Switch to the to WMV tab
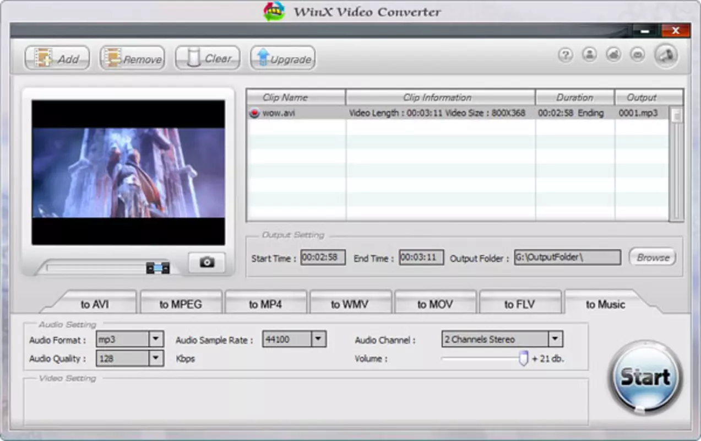The image size is (701, 441). click(x=350, y=304)
